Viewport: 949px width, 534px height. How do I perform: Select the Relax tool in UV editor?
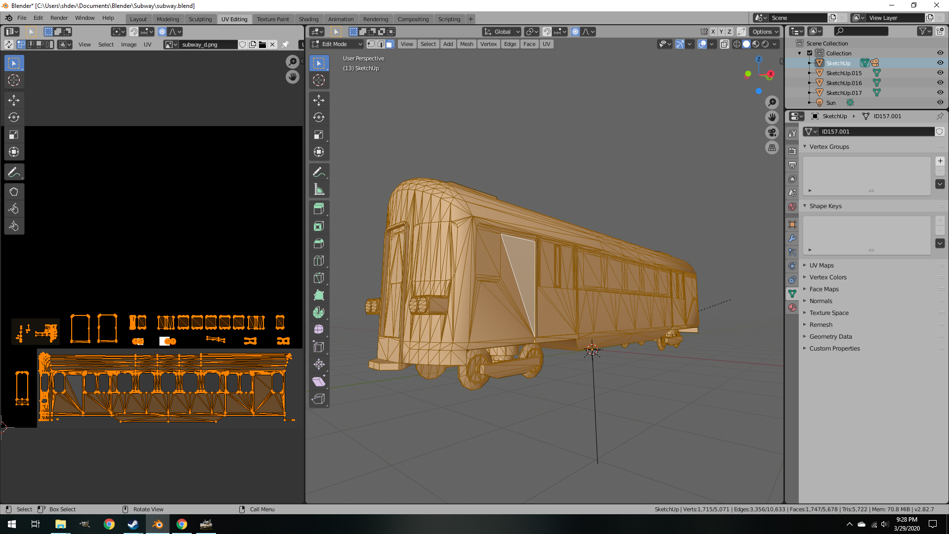(14, 209)
